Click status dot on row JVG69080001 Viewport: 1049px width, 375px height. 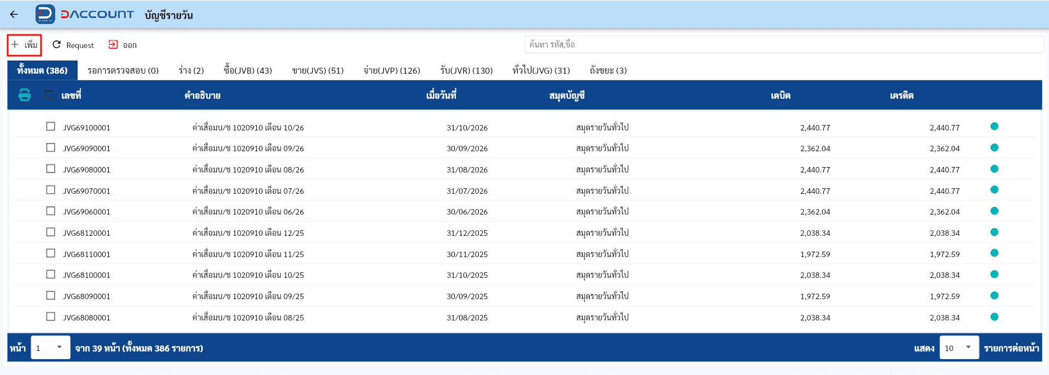click(x=994, y=169)
